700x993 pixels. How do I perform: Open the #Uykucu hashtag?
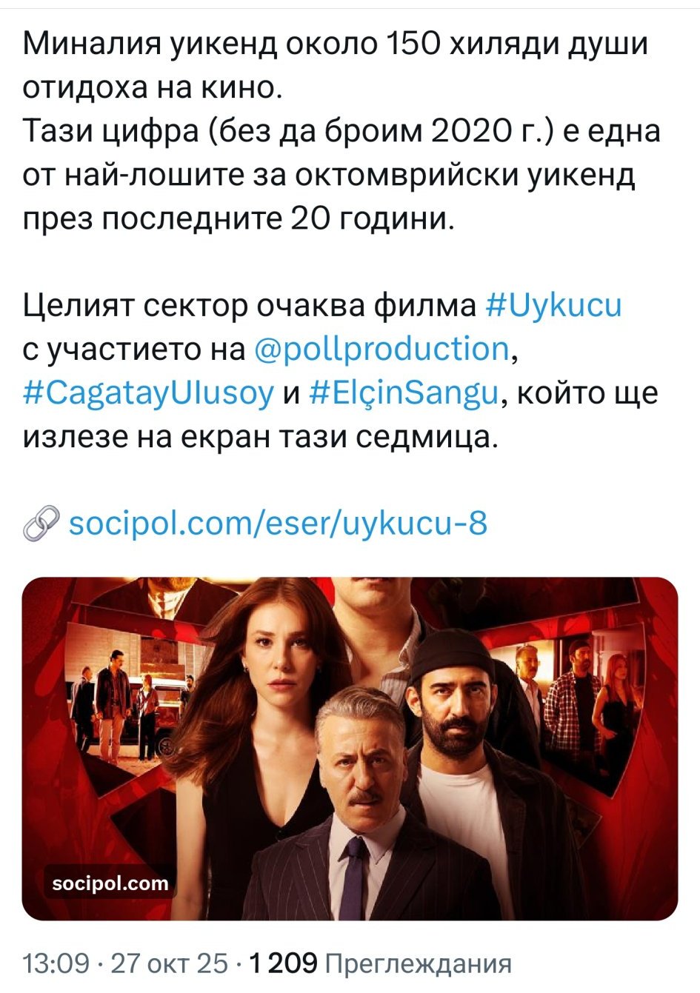(x=553, y=305)
